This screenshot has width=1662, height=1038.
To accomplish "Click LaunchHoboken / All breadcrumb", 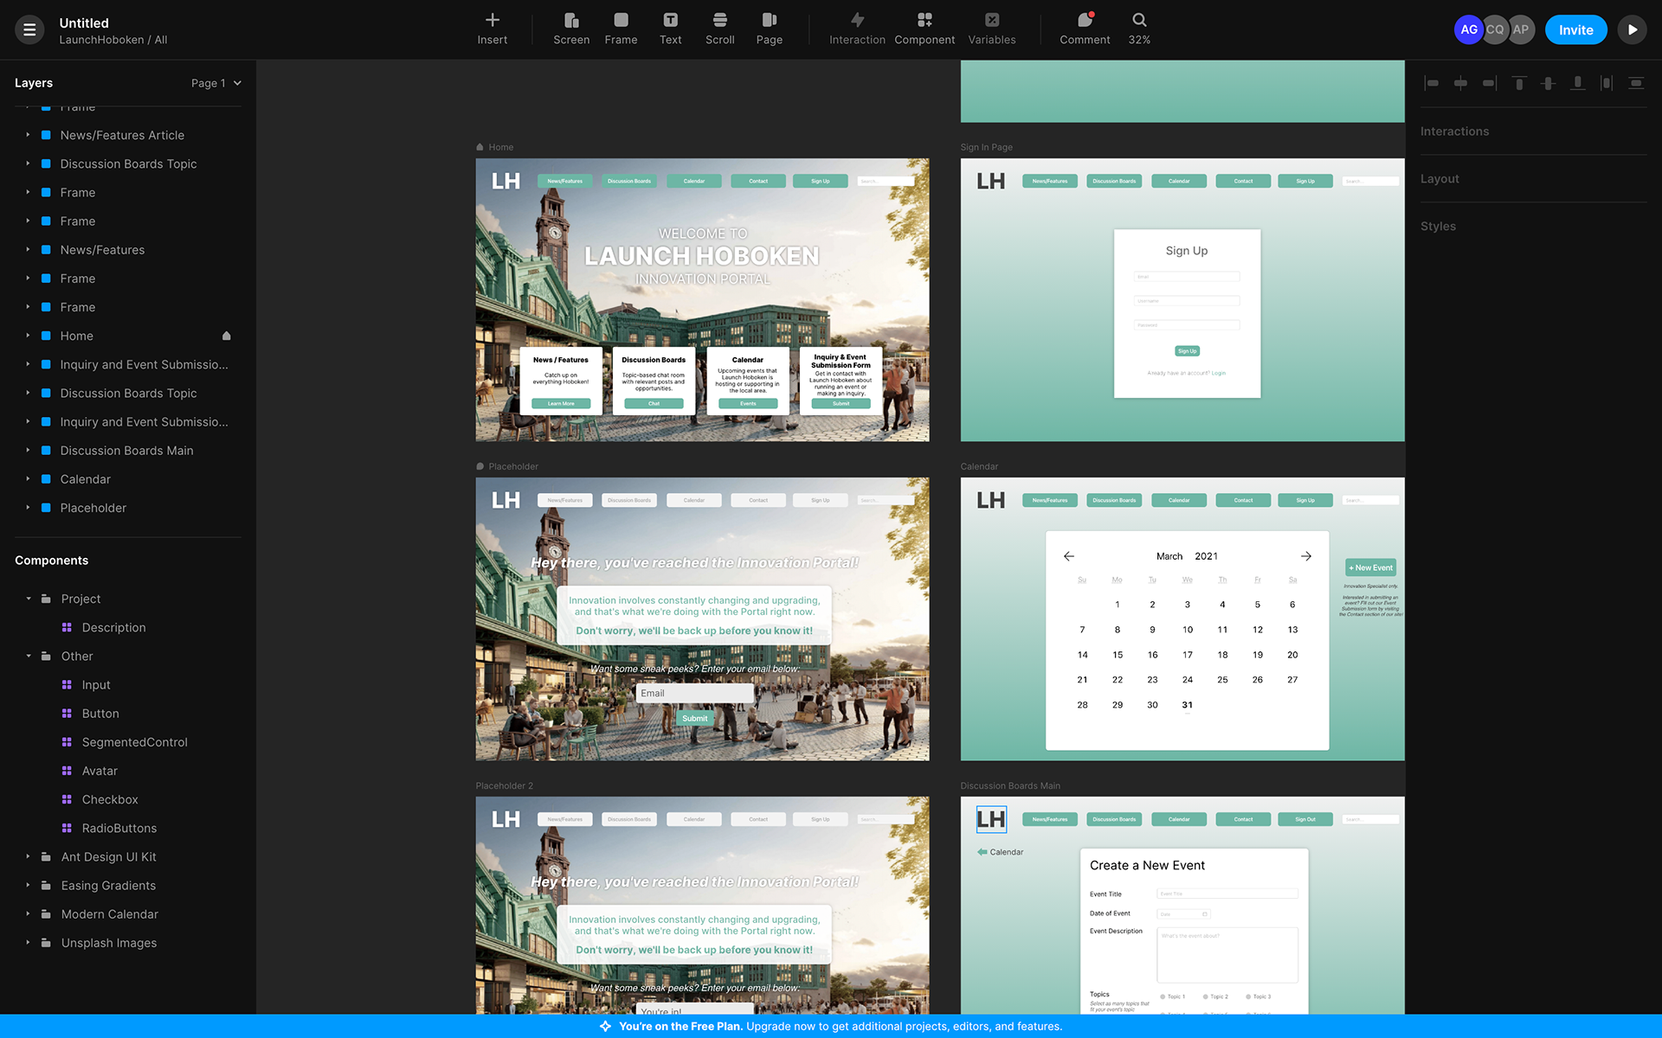I will [x=113, y=40].
